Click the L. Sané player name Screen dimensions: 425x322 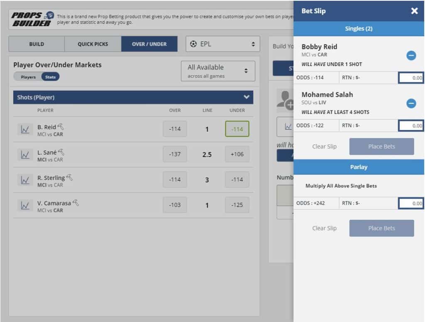click(47, 152)
